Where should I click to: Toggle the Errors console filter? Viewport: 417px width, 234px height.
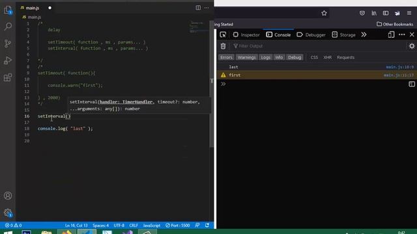(226, 57)
